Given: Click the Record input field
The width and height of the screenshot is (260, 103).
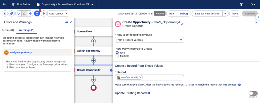Looking at the screenshot, I should pos(149,77).
